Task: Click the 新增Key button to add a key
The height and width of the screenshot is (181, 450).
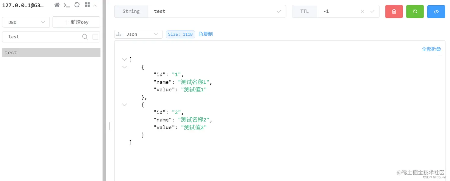Action: tap(76, 22)
